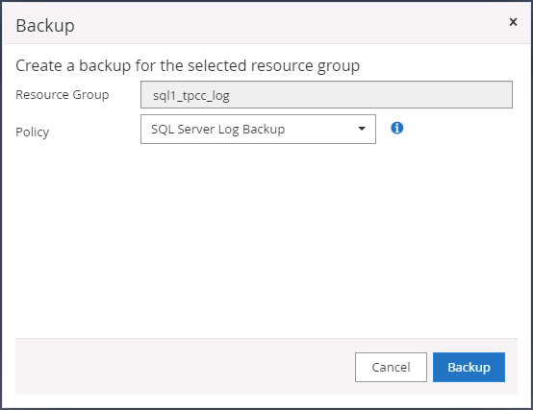Screen dimensions: 533x410
Task: Click the Create a backup heading text
Action: 188,66
